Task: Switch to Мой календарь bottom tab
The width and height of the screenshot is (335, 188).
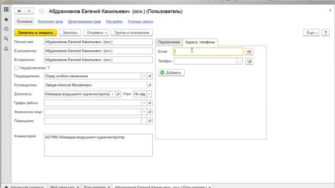Action: pyautogui.click(x=63, y=187)
